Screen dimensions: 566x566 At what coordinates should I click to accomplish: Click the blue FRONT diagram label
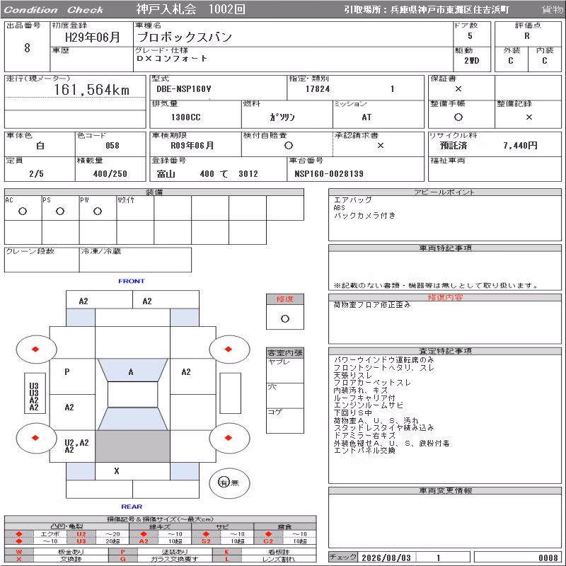pyautogui.click(x=132, y=281)
